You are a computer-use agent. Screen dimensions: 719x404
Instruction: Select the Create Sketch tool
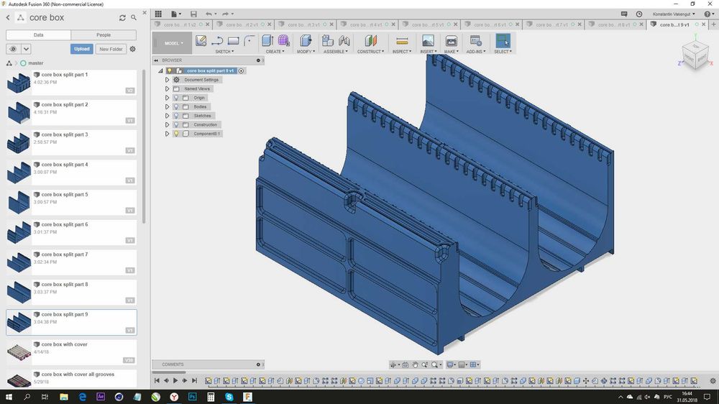201,41
